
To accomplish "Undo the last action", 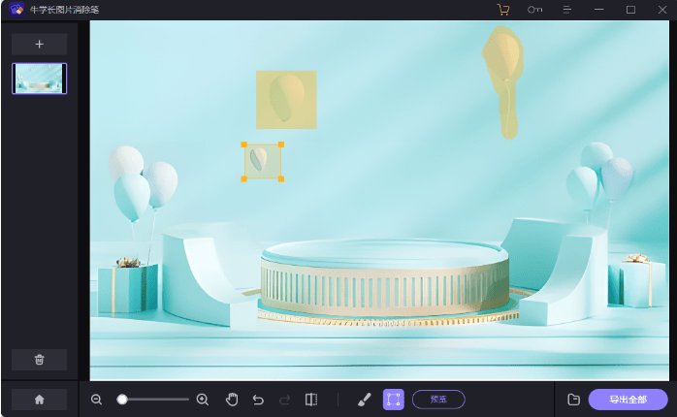I will point(258,400).
